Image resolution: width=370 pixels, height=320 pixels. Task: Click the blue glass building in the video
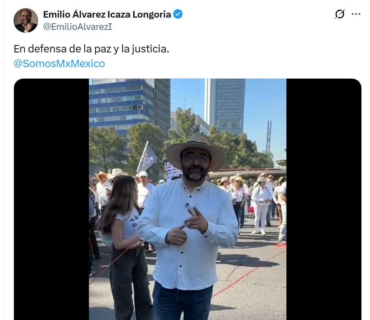pyautogui.click(x=122, y=106)
